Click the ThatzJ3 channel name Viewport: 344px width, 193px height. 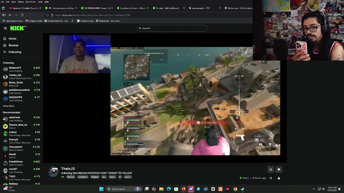68,169
